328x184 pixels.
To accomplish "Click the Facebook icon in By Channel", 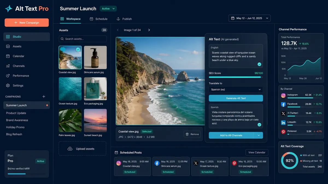I will coord(283,104).
